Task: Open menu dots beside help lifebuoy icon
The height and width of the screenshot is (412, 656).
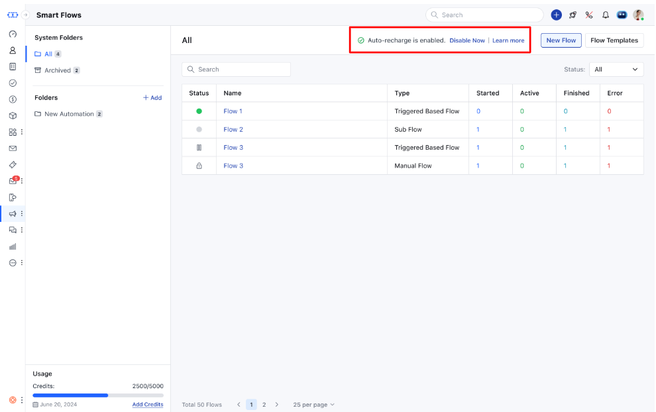Action: coord(22,400)
